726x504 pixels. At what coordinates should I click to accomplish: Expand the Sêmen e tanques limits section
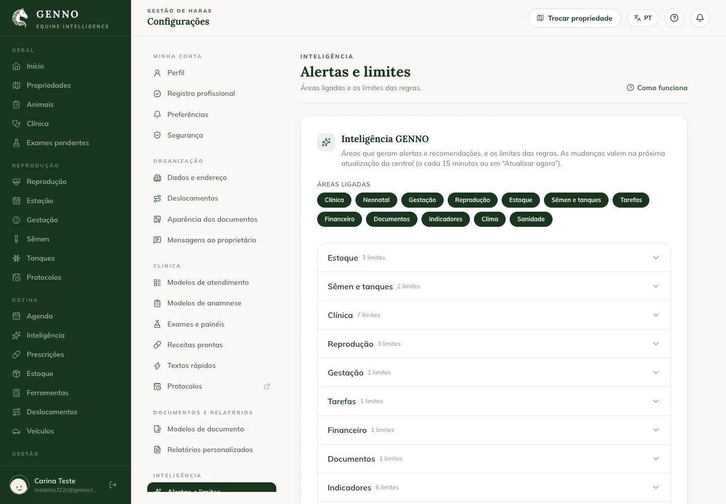tap(494, 286)
